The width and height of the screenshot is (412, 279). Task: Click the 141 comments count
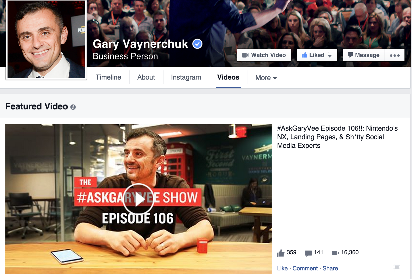[318, 252]
